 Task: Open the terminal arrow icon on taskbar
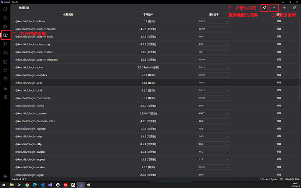pos(19,185)
